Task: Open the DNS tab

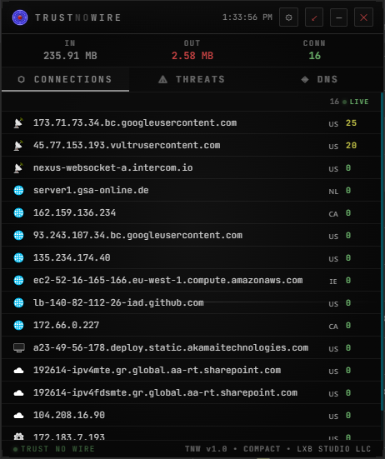Action: point(319,79)
